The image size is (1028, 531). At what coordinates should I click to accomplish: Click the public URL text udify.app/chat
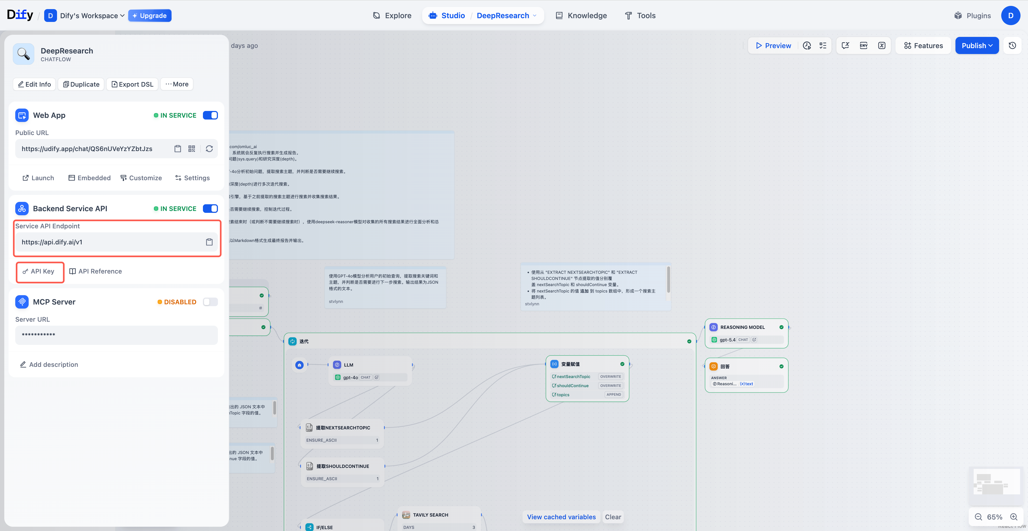point(87,149)
